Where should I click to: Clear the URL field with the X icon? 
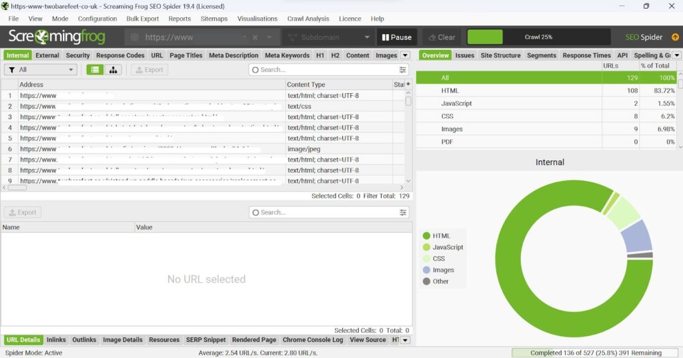(255, 37)
